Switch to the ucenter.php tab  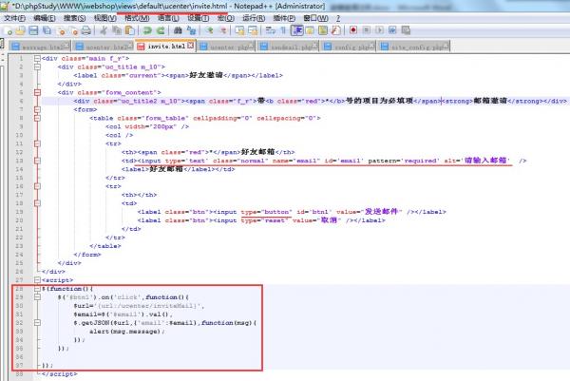(x=227, y=47)
